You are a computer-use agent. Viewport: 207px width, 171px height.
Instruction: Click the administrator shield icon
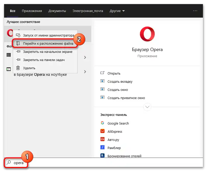coord(18,35)
